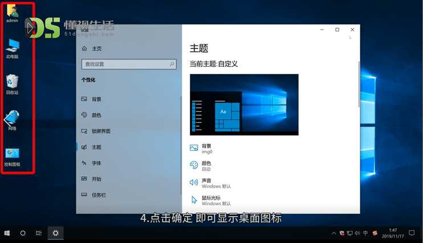
Task: Open Cortana search circle on taskbar
Action: [23, 233]
